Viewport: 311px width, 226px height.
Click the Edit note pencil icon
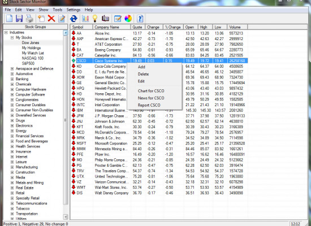[x=62, y=19]
